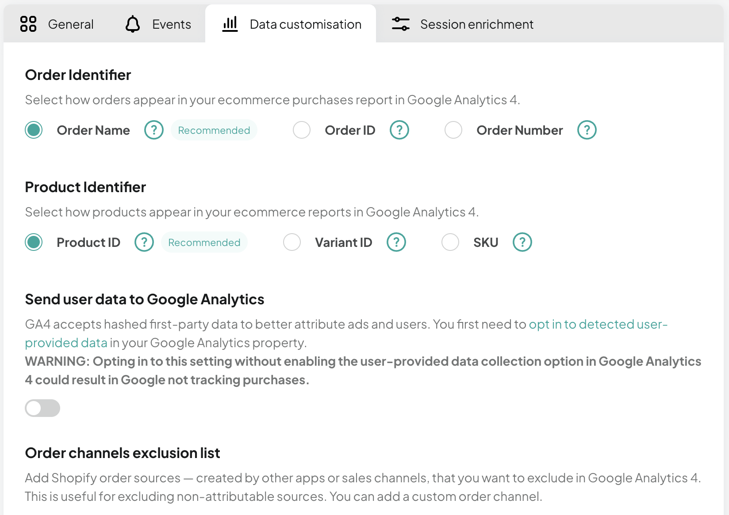Click the Order Number label text
This screenshot has width=729, height=515.
pyautogui.click(x=520, y=130)
